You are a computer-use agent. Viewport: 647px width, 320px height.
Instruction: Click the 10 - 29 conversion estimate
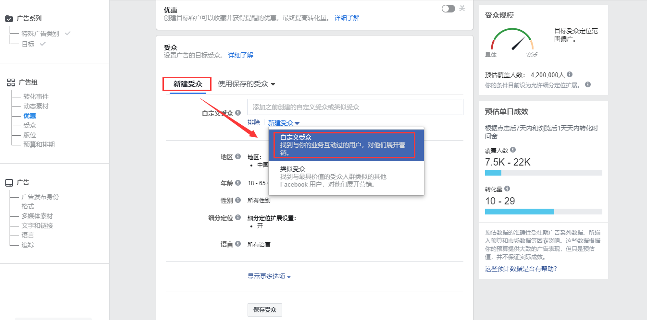coord(500,201)
